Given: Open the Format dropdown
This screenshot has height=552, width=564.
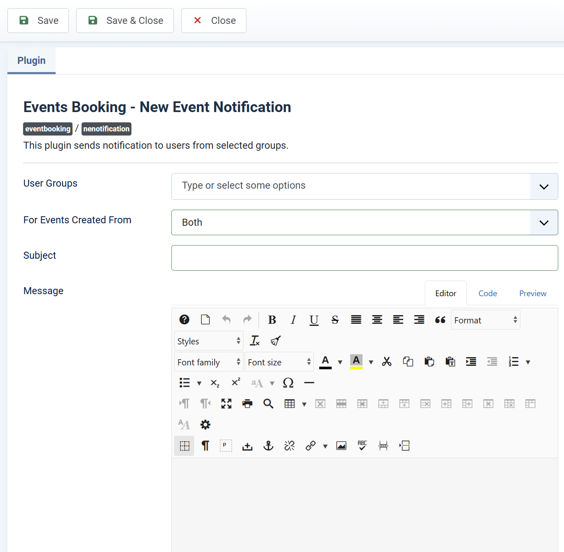Looking at the screenshot, I should [x=486, y=320].
